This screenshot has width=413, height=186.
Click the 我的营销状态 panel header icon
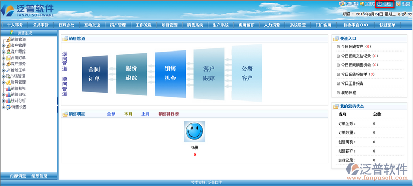tap(336, 107)
